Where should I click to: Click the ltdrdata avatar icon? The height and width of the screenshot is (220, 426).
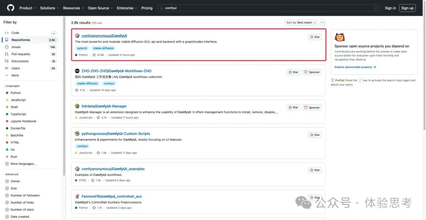[77, 106]
